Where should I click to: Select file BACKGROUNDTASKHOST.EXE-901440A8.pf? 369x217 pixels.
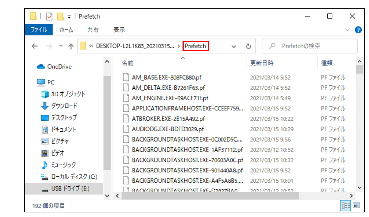coord(187,171)
